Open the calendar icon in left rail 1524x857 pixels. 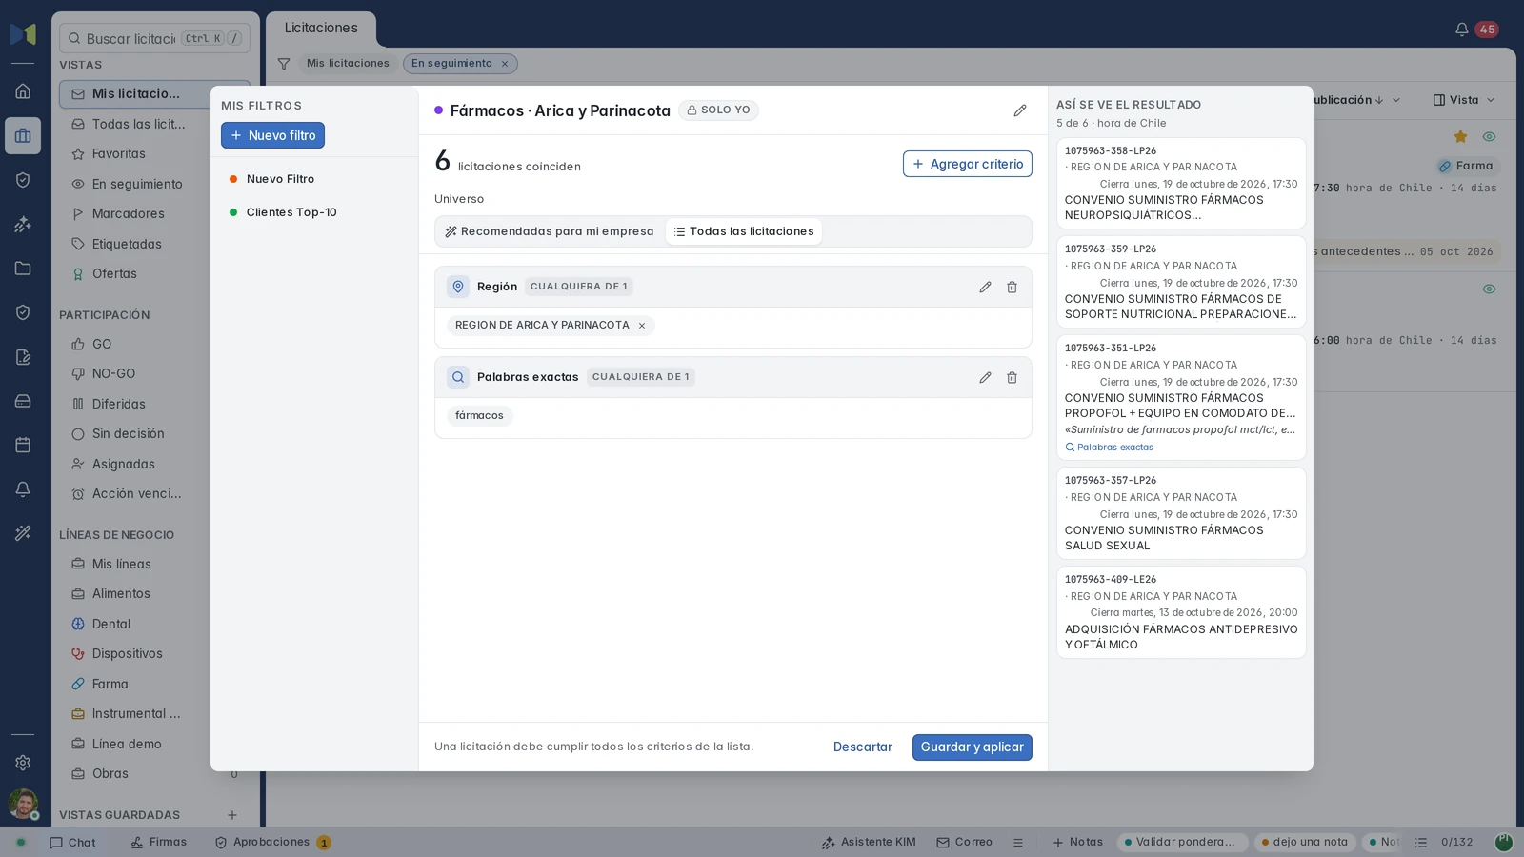(23, 445)
